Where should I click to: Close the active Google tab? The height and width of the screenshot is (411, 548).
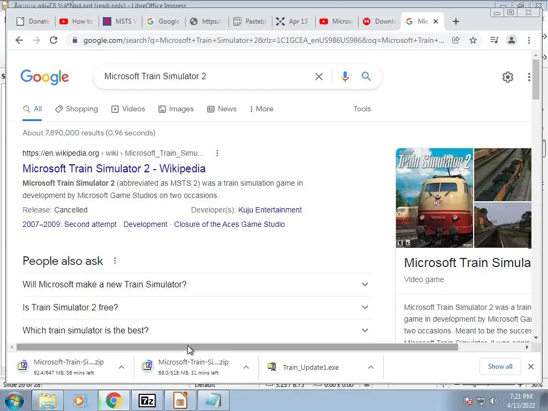pos(436,21)
